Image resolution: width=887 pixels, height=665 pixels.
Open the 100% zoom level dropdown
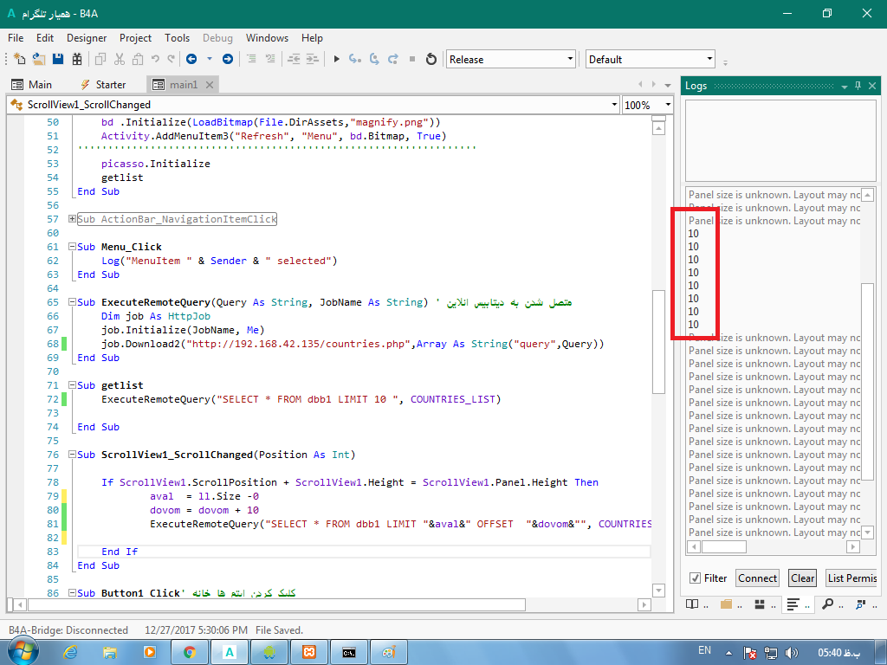tap(648, 105)
